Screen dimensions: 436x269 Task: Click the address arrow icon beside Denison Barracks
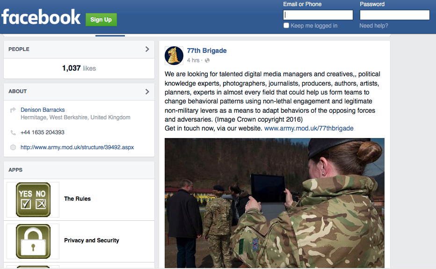(x=13, y=110)
